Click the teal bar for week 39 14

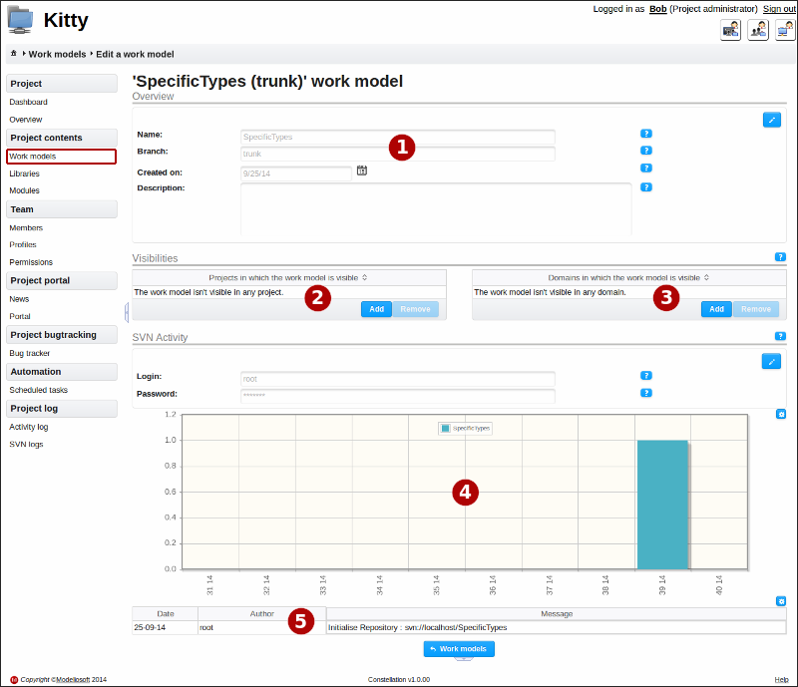click(662, 505)
